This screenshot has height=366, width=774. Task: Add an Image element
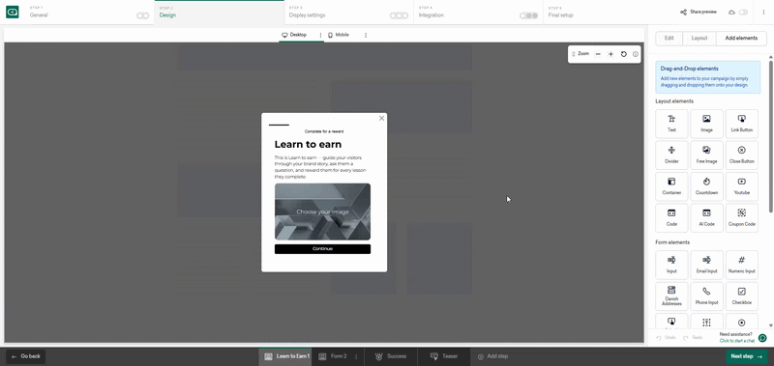tap(706, 124)
